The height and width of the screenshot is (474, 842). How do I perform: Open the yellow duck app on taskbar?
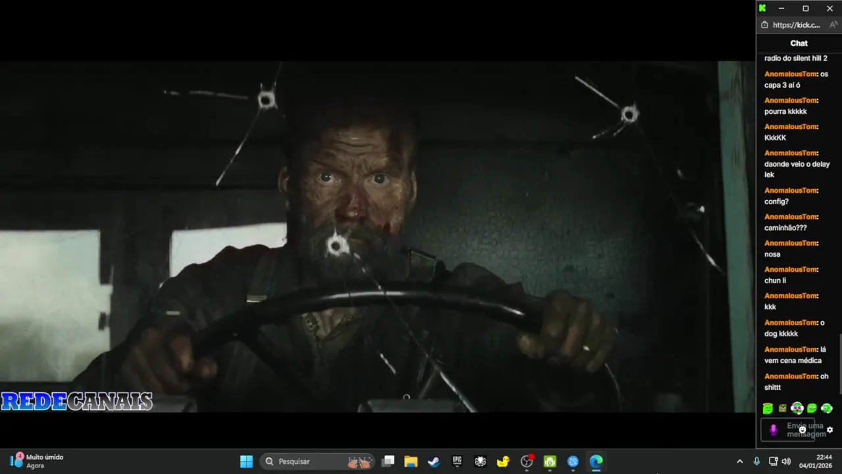[503, 461]
